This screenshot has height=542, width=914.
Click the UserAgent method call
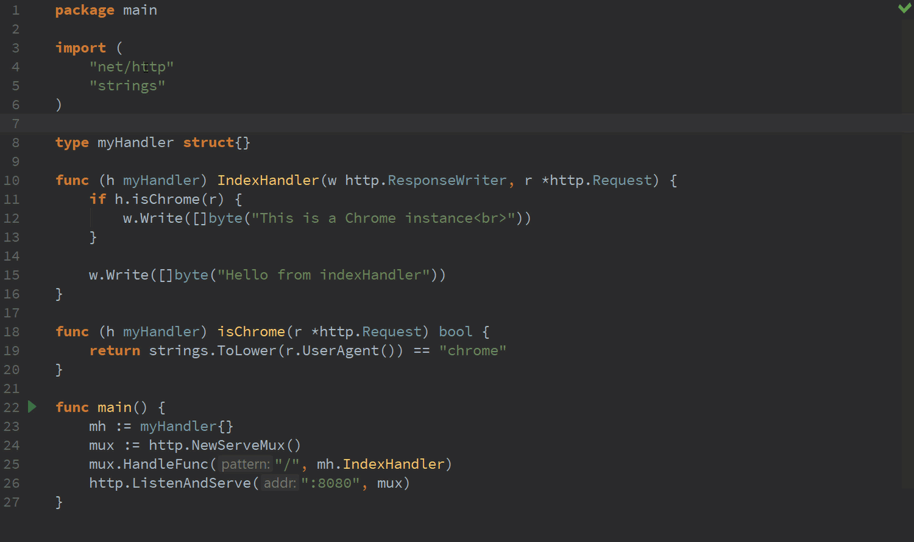pyautogui.click(x=340, y=351)
